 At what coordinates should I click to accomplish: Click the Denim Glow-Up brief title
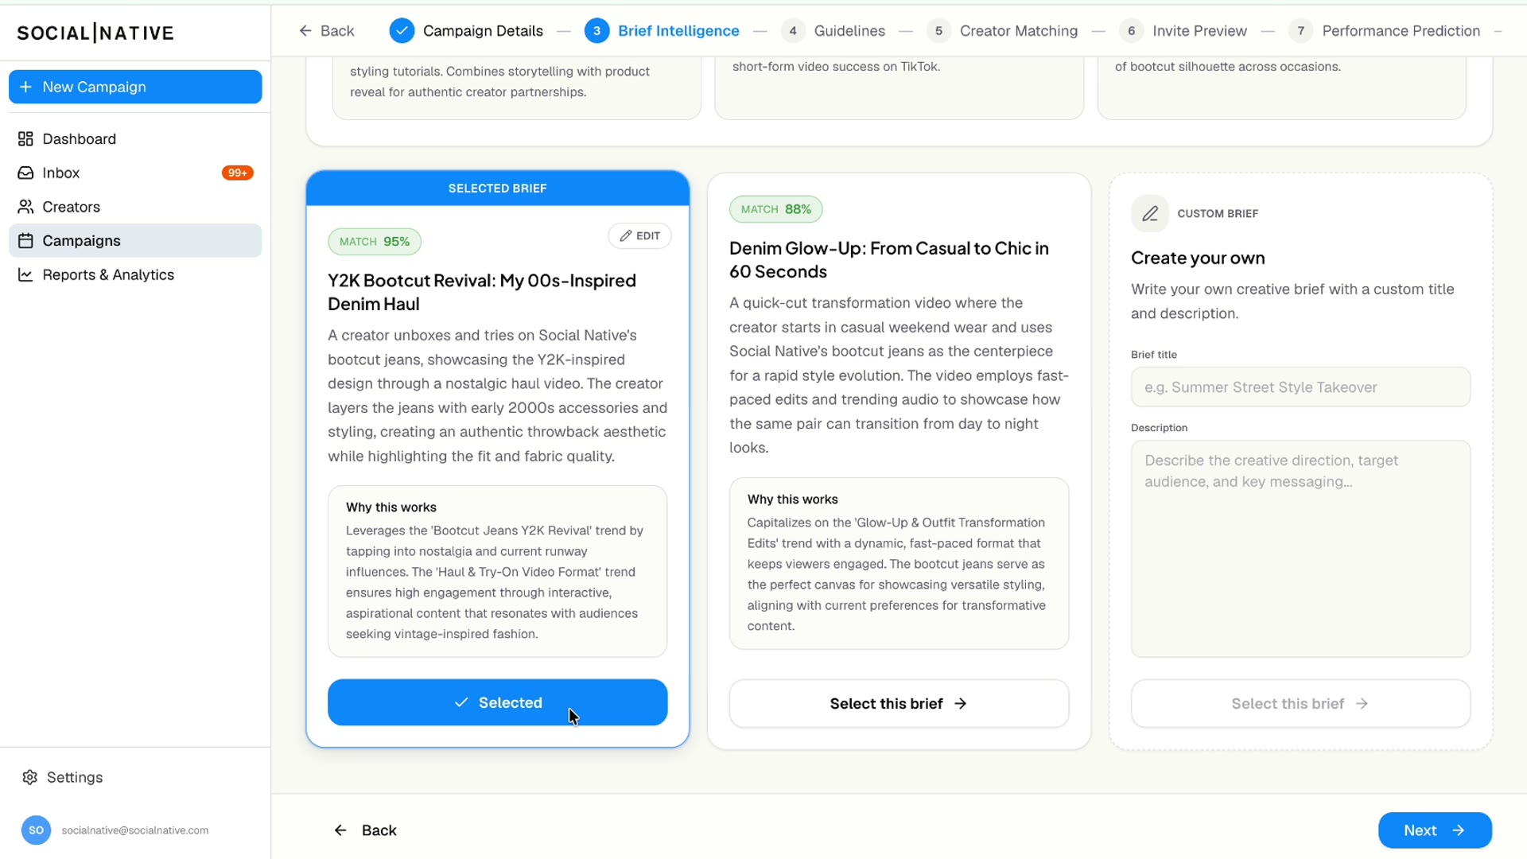[x=889, y=260]
